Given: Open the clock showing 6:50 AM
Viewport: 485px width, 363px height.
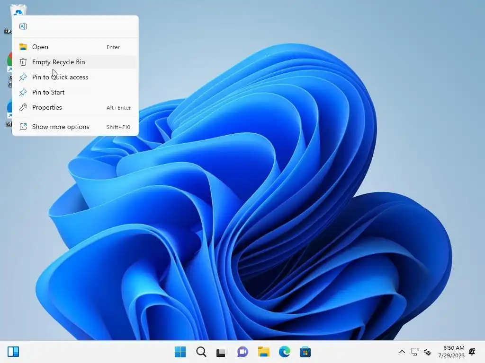Looking at the screenshot, I should 451,352.
